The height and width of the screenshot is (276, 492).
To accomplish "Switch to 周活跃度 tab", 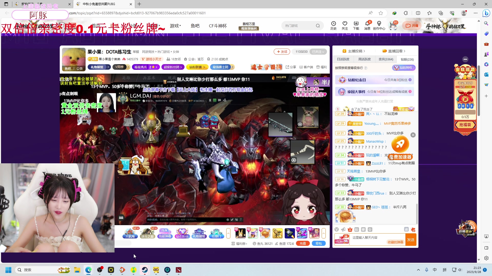I will point(364,59).
